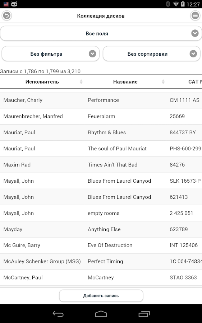Viewport: 202px width, 323px height.
Task: Tap the Android home navigation button
Action: coord(101,314)
